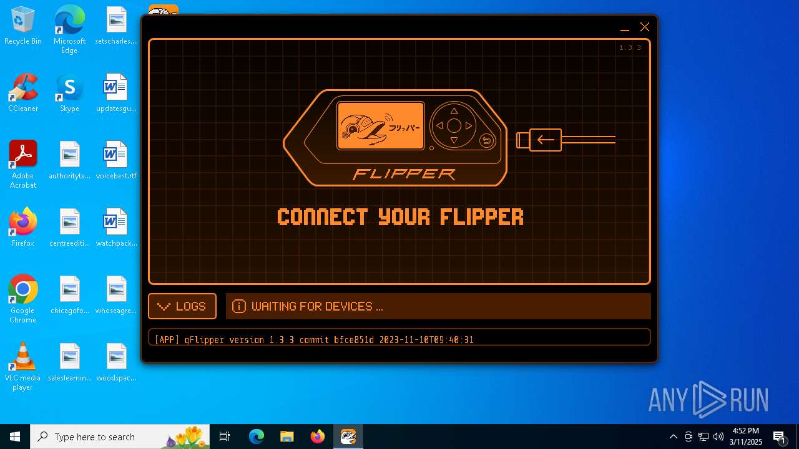799x449 pixels.
Task: Minimize the qFlipper window
Action: click(625, 27)
